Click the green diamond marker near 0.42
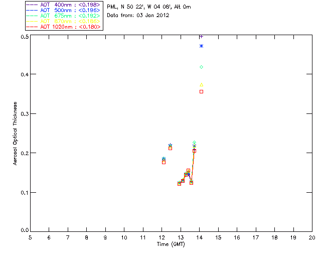The width and height of the screenshot is (321, 257). [x=201, y=67]
